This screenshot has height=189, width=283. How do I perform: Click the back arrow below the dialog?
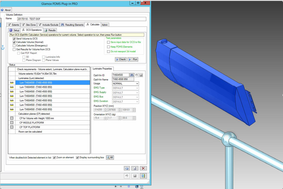click(x=116, y=187)
